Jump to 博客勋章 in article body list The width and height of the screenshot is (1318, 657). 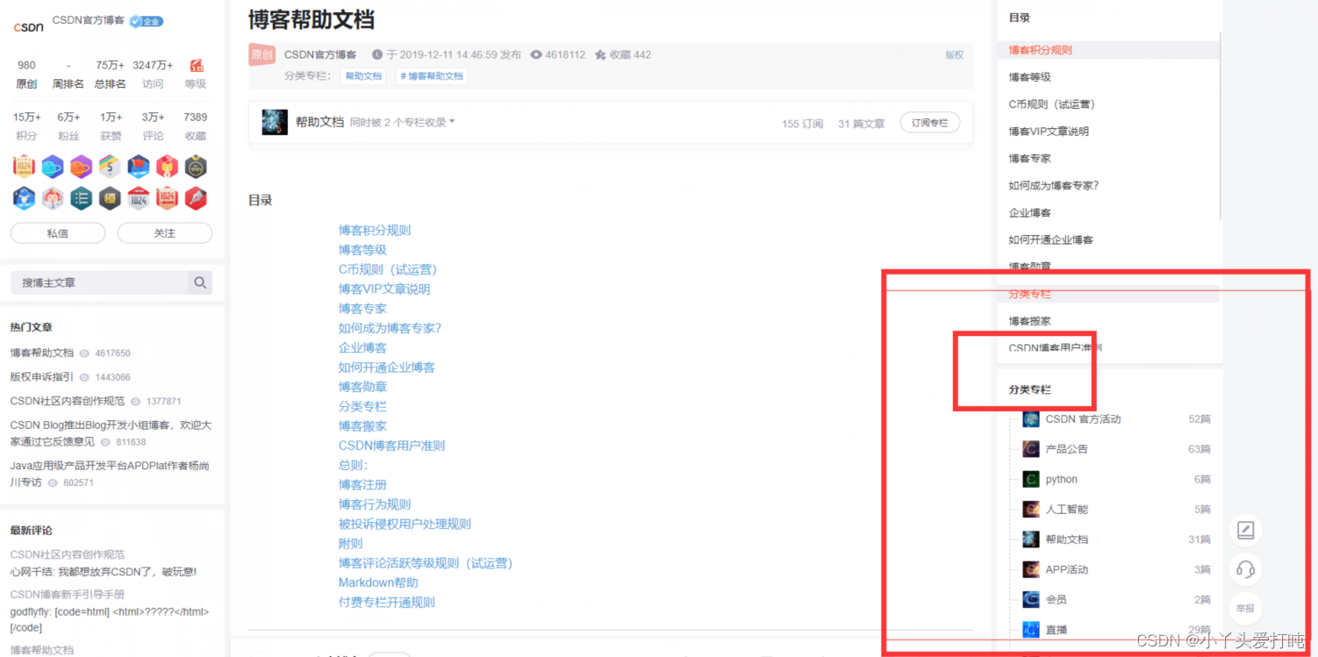click(x=362, y=387)
